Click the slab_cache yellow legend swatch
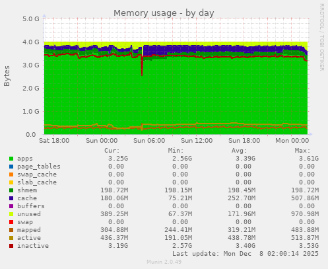Screen dimensions: 328x269 click(x=11, y=182)
